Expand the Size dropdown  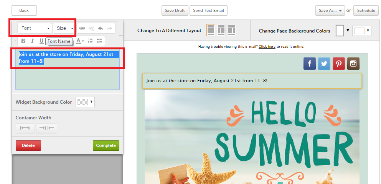[64, 28]
